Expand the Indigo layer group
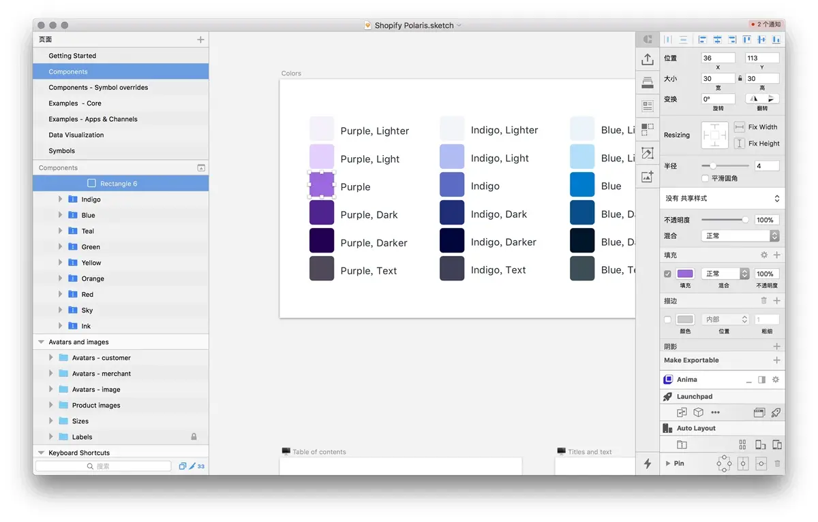Screen dimensions: 818x522 click(x=60, y=199)
